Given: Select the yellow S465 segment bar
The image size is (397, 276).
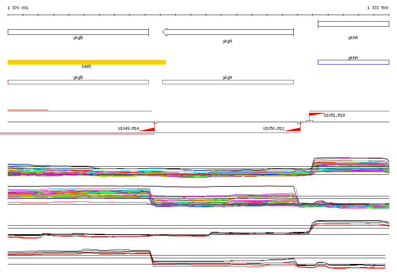Looking at the screenshot, I should click(87, 62).
